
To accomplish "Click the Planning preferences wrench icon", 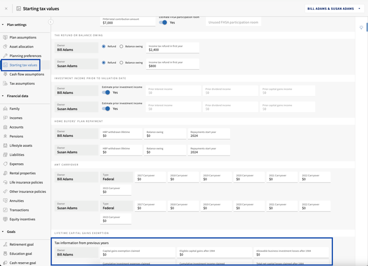I will (5, 56).
